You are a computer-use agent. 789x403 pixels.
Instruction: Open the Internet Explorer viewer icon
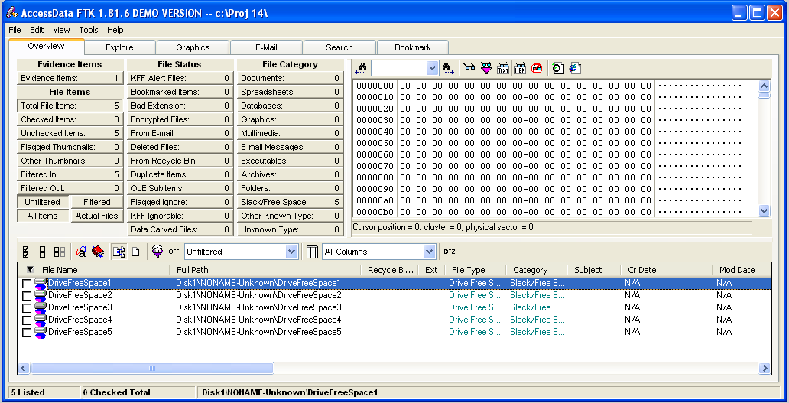coord(574,68)
